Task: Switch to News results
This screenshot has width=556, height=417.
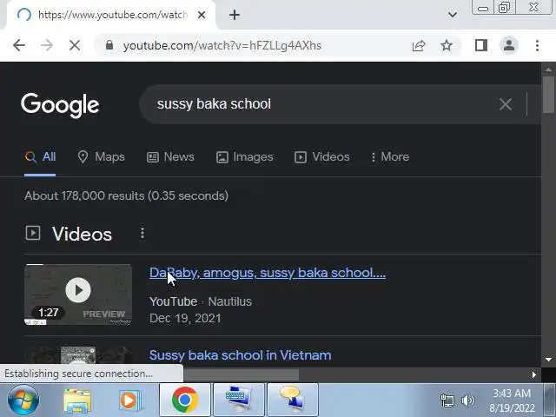Action: (x=170, y=157)
